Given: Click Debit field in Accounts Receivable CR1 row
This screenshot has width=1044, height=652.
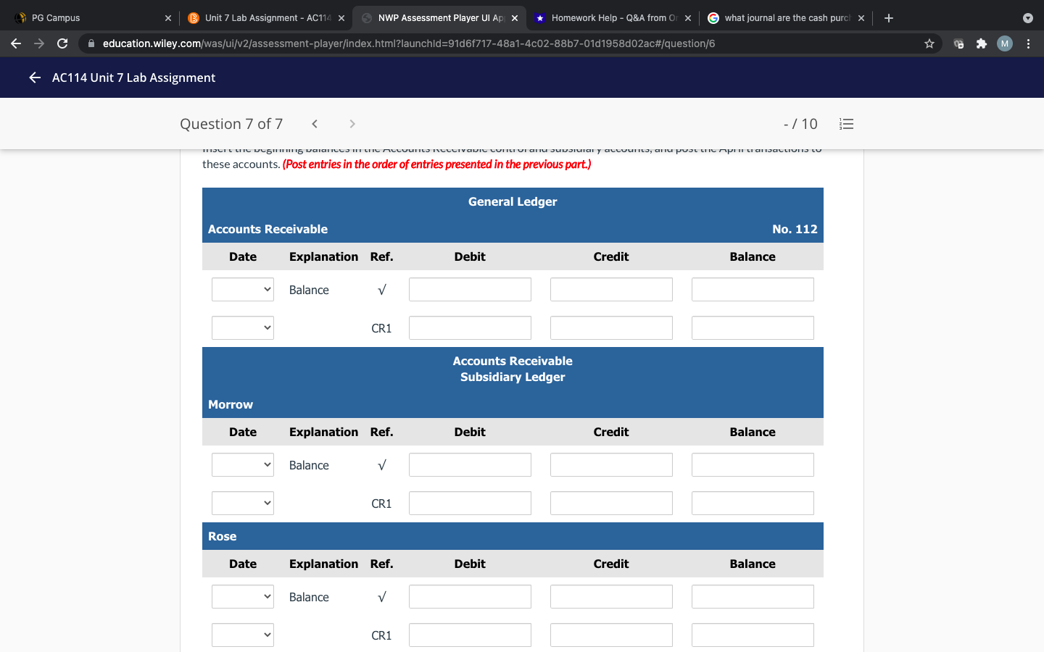Looking at the screenshot, I should 470,328.
